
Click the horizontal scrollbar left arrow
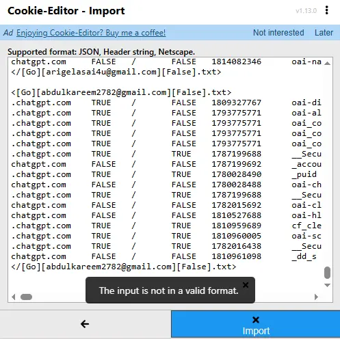pos(14,297)
